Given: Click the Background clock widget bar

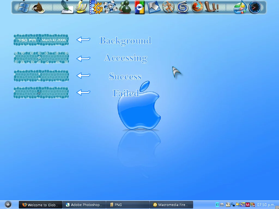Looking at the screenshot, I should (x=41, y=40).
